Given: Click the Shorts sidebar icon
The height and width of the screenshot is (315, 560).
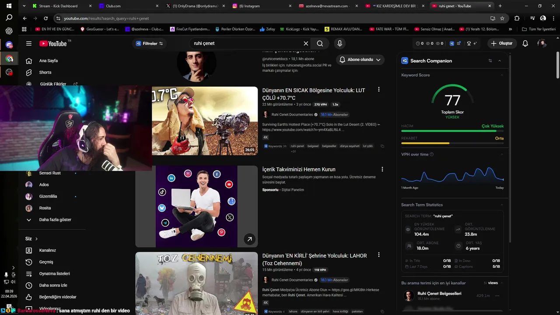Looking at the screenshot, I should coord(29,72).
